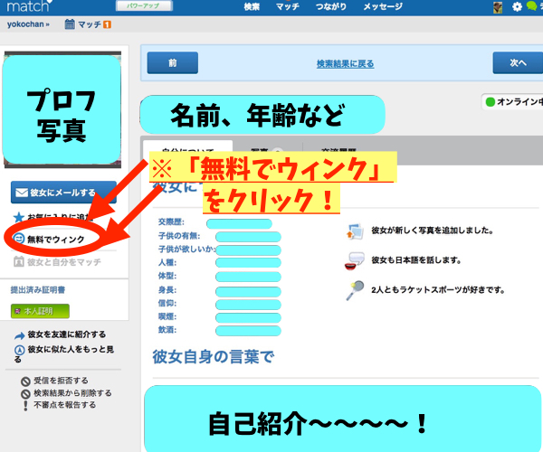543x452 pixels.
Task: Click the 次へ next profile button
Action: [518, 62]
